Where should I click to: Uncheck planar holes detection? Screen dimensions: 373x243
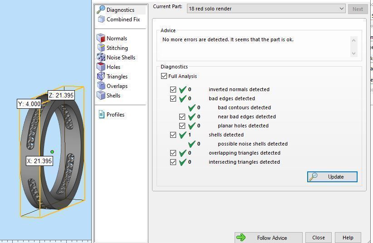point(182,126)
